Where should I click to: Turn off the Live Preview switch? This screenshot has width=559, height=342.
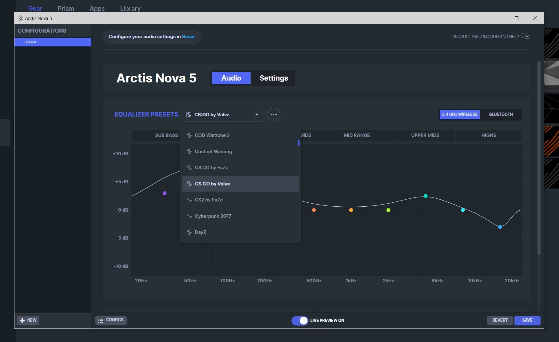click(x=300, y=320)
